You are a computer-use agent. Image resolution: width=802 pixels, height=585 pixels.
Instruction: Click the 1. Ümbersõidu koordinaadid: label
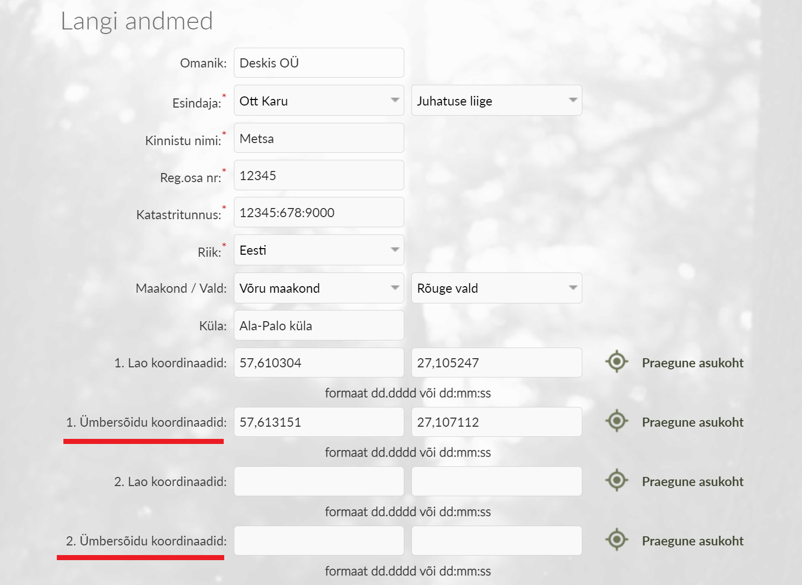click(146, 422)
